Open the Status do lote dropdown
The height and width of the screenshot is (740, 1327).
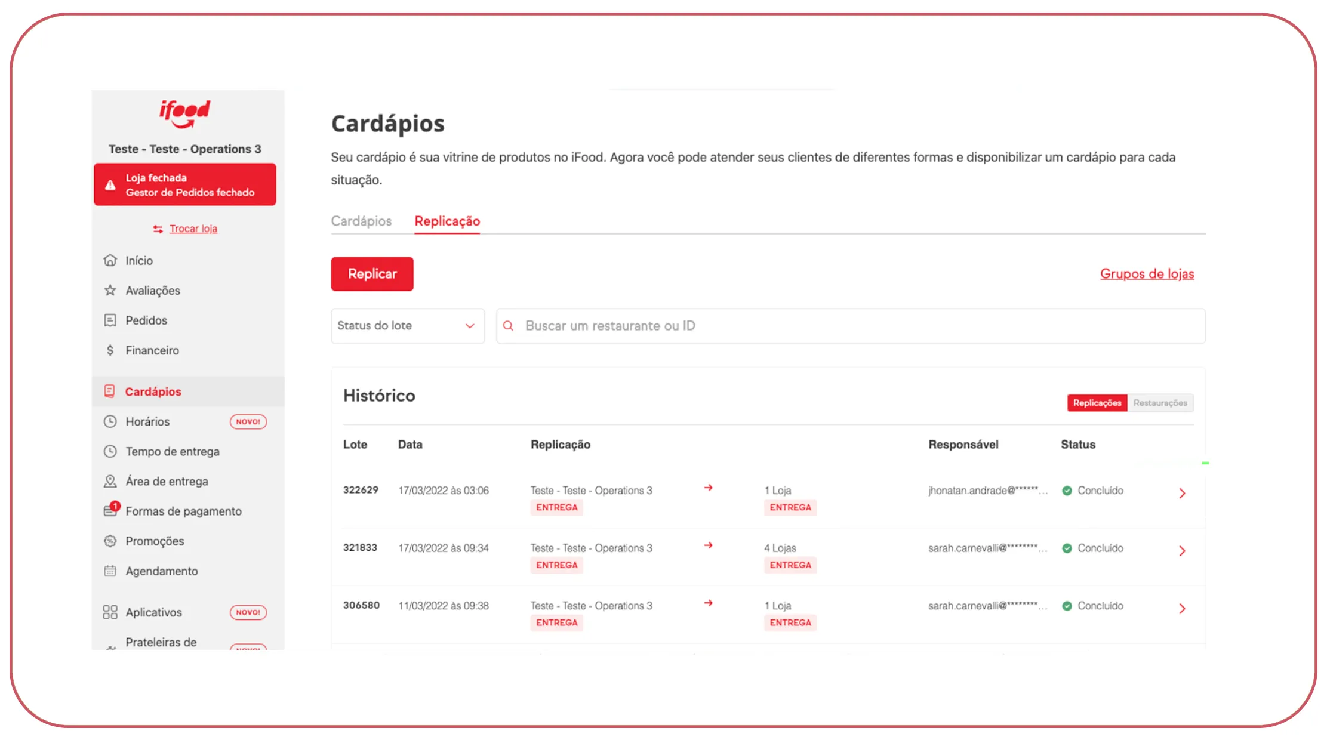pyautogui.click(x=408, y=326)
